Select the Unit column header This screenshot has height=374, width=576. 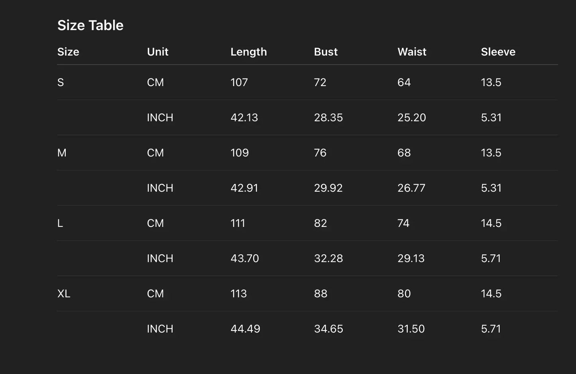(x=157, y=52)
